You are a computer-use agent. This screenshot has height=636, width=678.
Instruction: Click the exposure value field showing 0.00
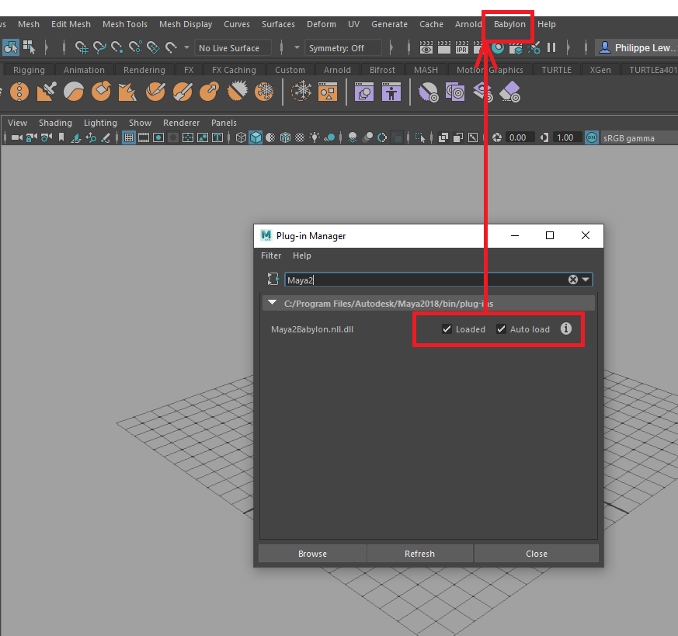[x=520, y=138]
